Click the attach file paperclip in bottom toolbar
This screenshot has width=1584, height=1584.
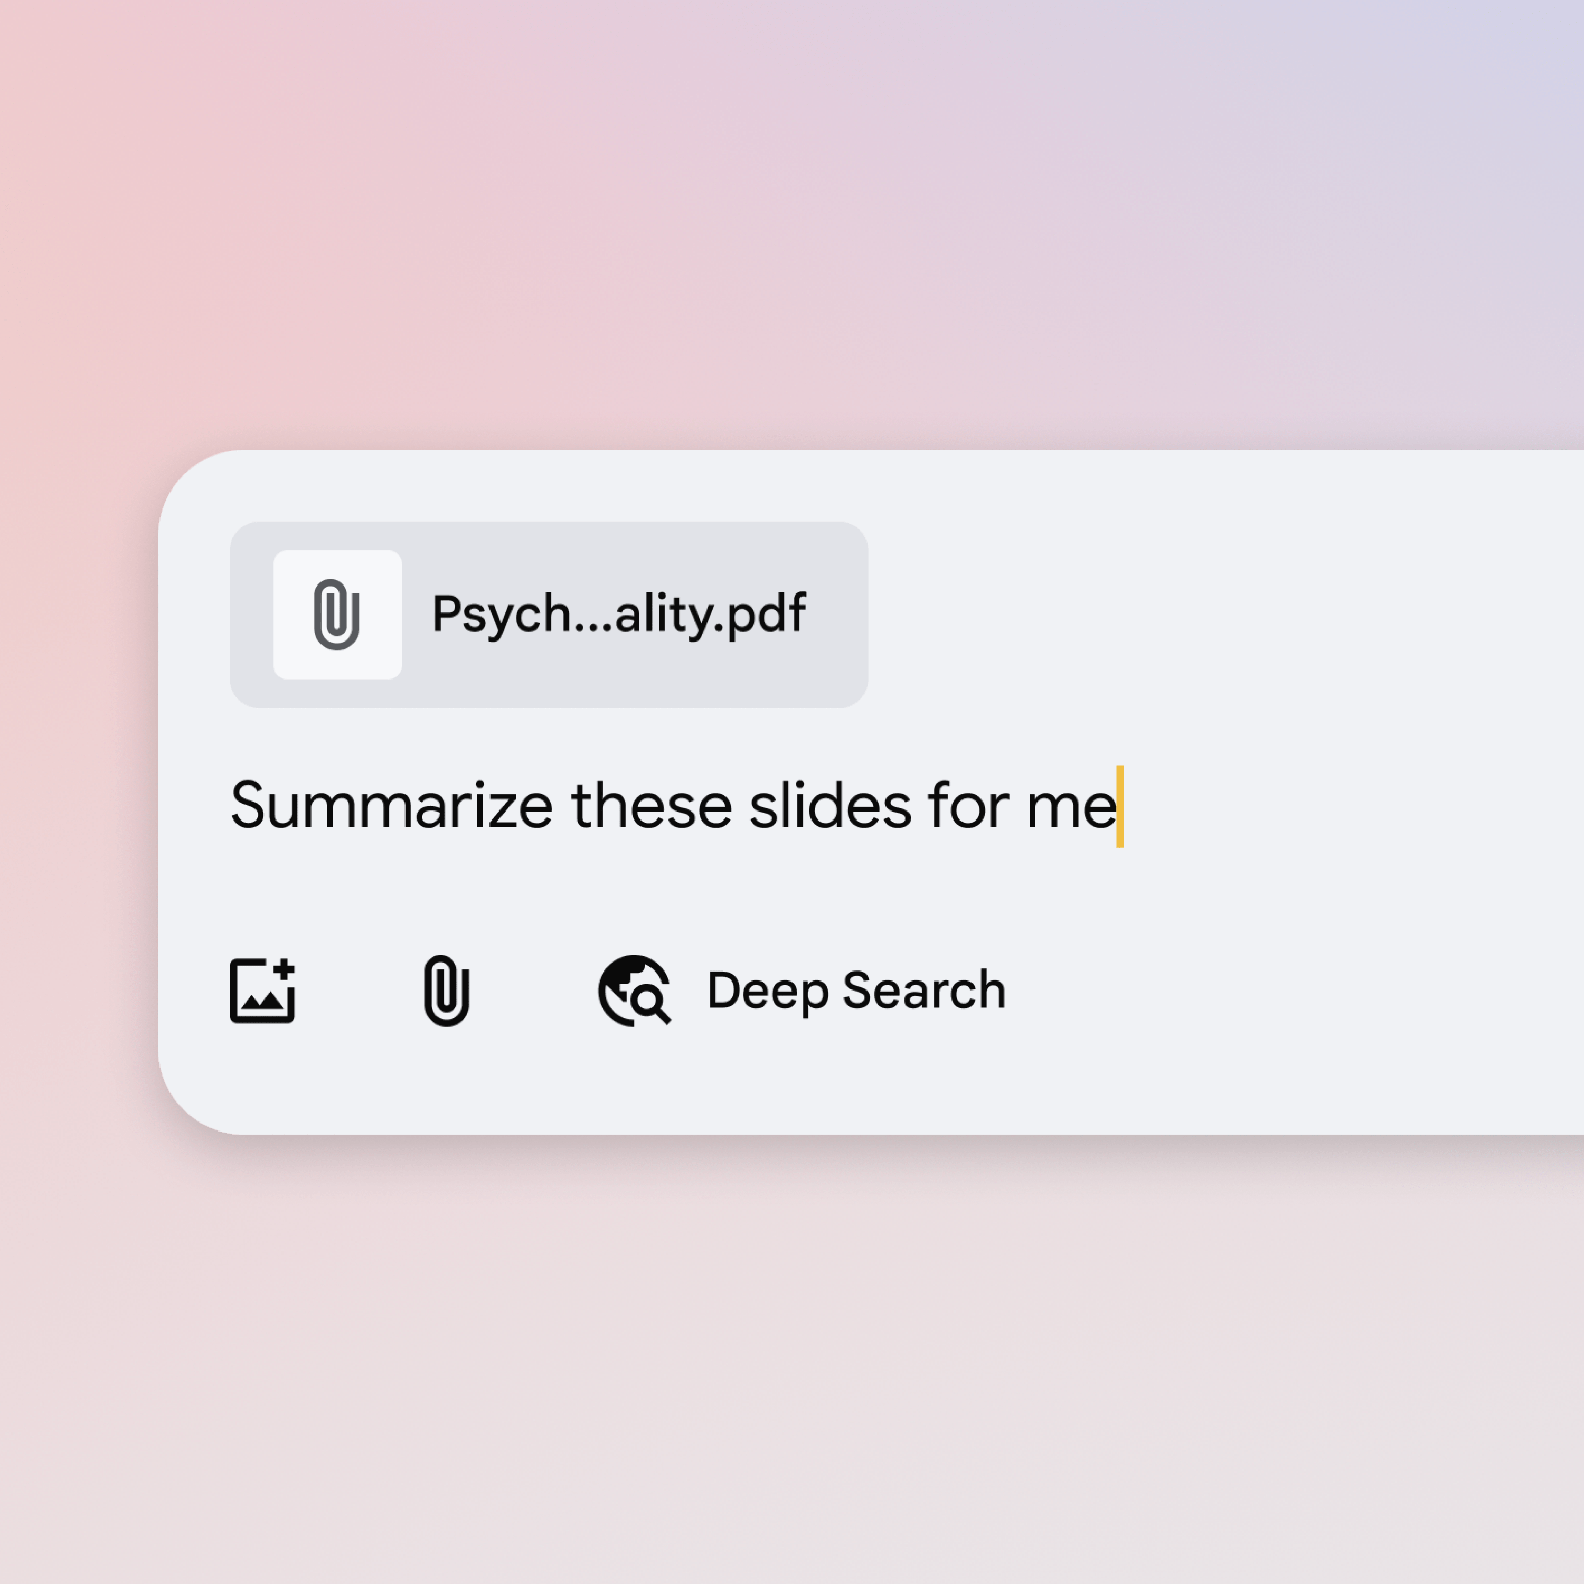coord(446,991)
